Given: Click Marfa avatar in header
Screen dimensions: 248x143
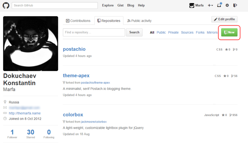Looking at the screenshot, I should (x=192, y=5).
